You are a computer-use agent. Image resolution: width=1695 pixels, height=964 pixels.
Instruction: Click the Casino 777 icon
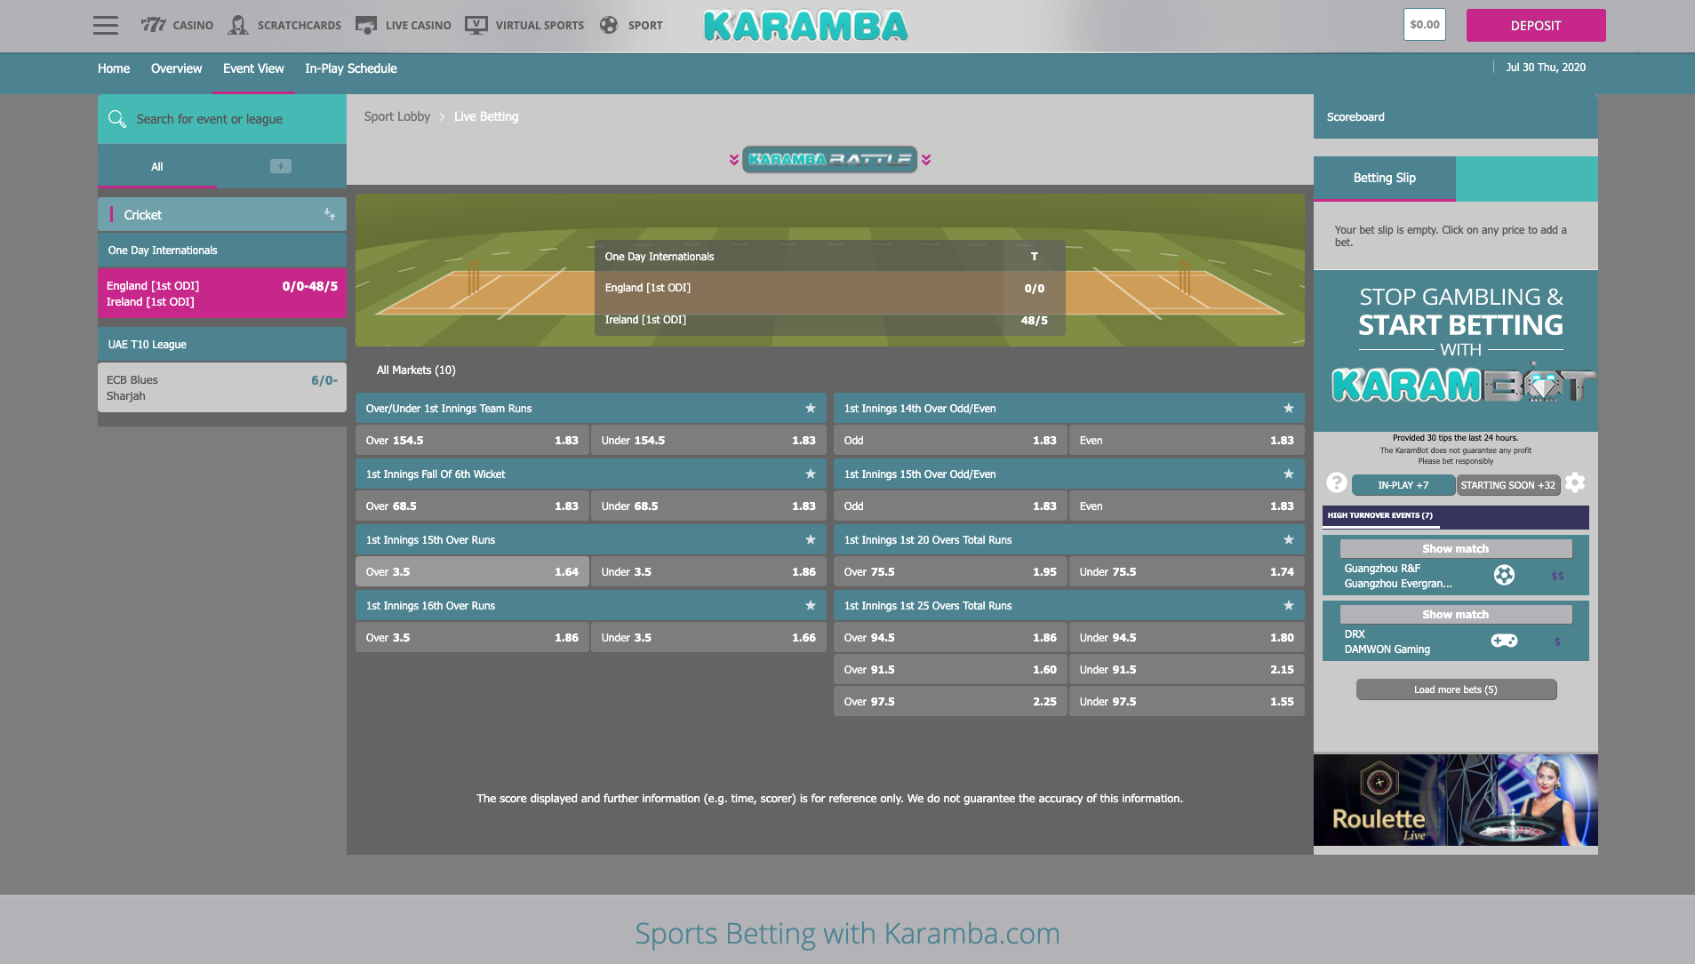pyautogui.click(x=153, y=25)
